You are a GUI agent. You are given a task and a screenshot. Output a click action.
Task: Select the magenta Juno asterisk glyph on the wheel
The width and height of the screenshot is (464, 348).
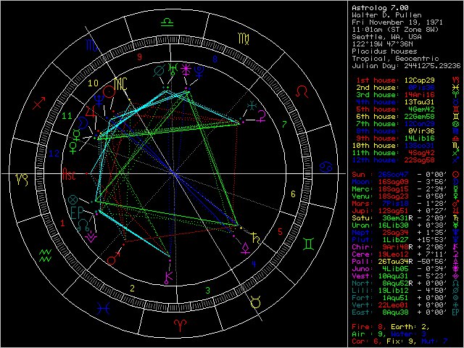pos(186,70)
